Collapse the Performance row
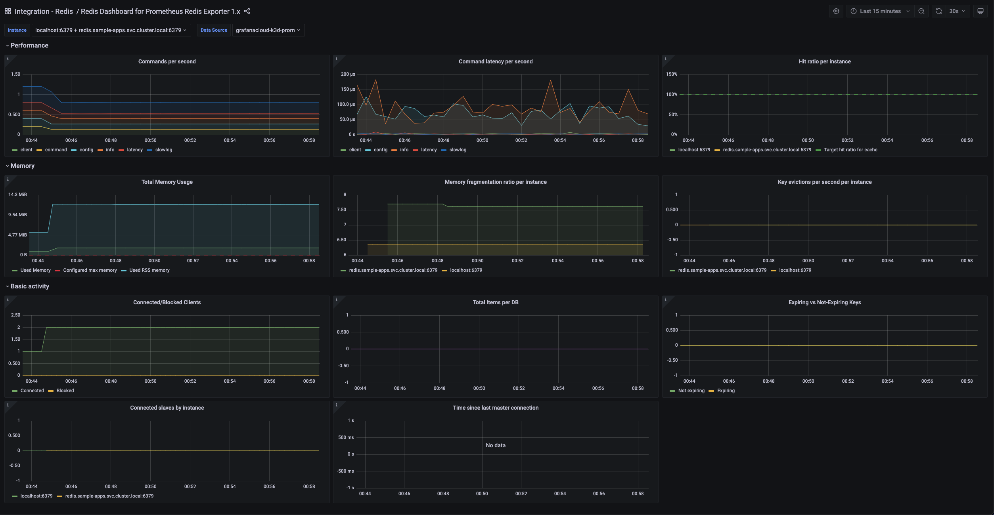 point(29,45)
